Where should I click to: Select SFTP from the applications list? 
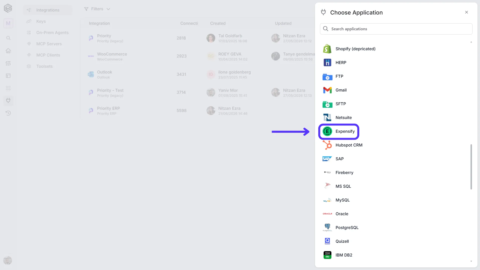334,104
